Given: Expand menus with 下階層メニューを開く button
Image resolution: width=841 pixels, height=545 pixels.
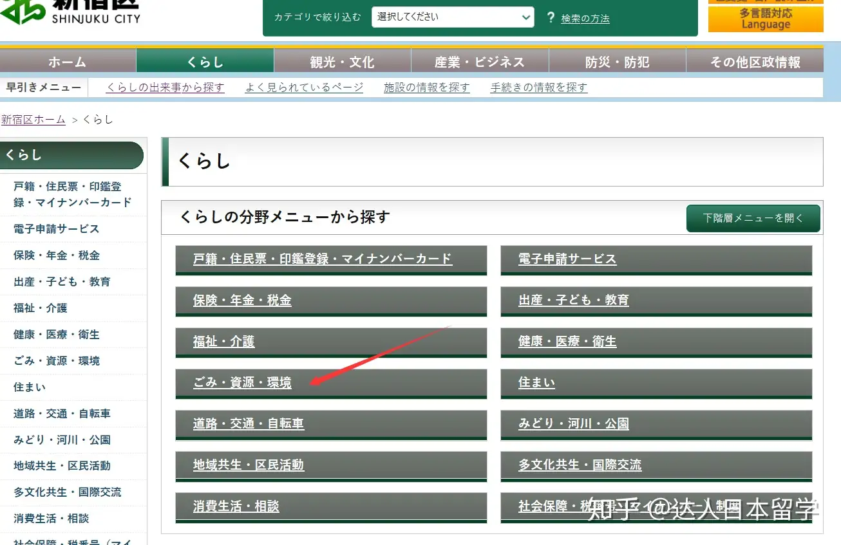Looking at the screenshot, I should pos(753,218).
